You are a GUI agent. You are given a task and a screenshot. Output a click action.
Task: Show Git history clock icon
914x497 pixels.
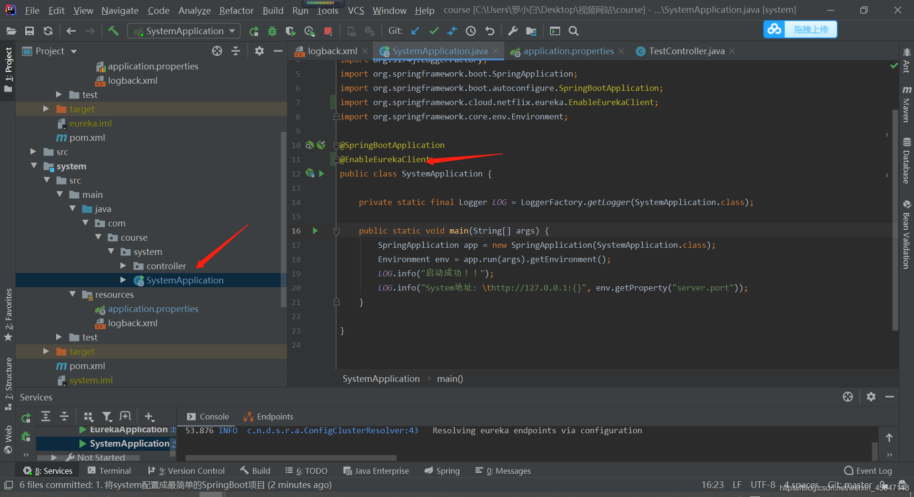(x=471, y=31)
